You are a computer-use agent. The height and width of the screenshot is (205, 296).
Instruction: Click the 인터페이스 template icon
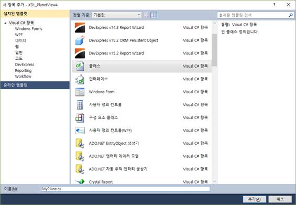click(x=80, y=79)
